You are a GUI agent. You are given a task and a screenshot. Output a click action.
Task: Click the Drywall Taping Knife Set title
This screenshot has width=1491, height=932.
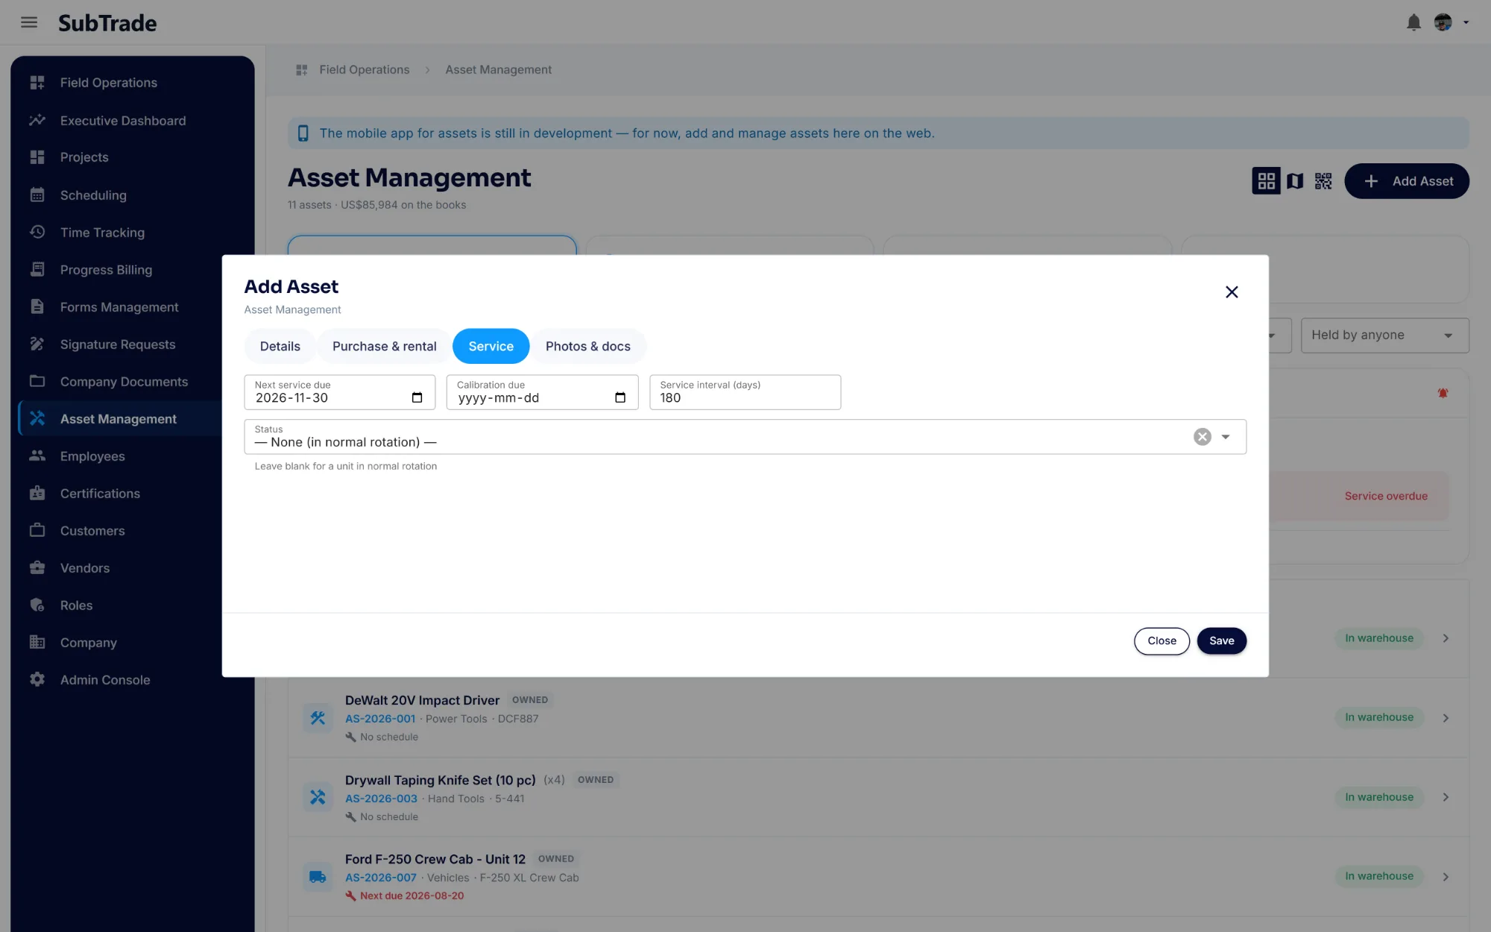pyautogui.click(x=440, y=780)
